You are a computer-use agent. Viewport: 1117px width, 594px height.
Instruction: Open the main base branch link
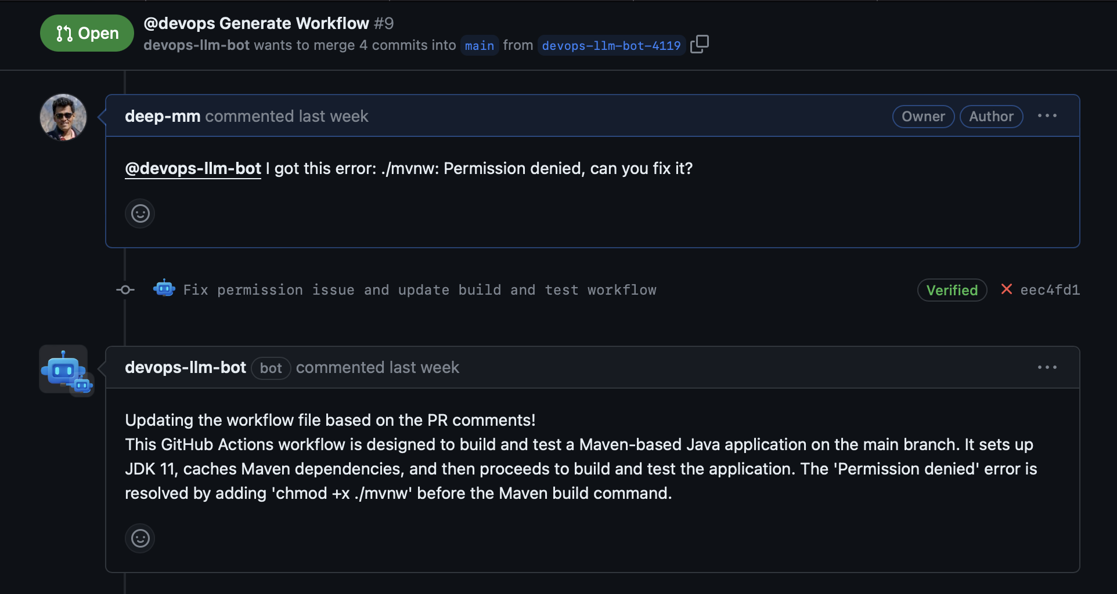pos(479,45)
